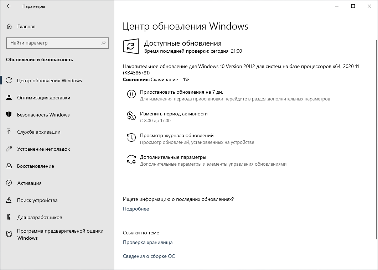Viewport: 378px width, 270px height.
Task: Open Сведения о сборке ОС
Action: 149,256
